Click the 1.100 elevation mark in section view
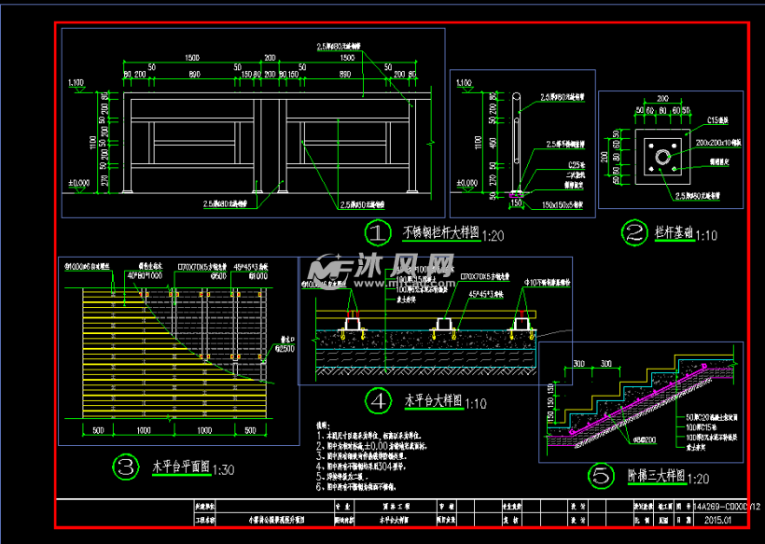This screenshot has height=544, width=765. tap(464, 83)
